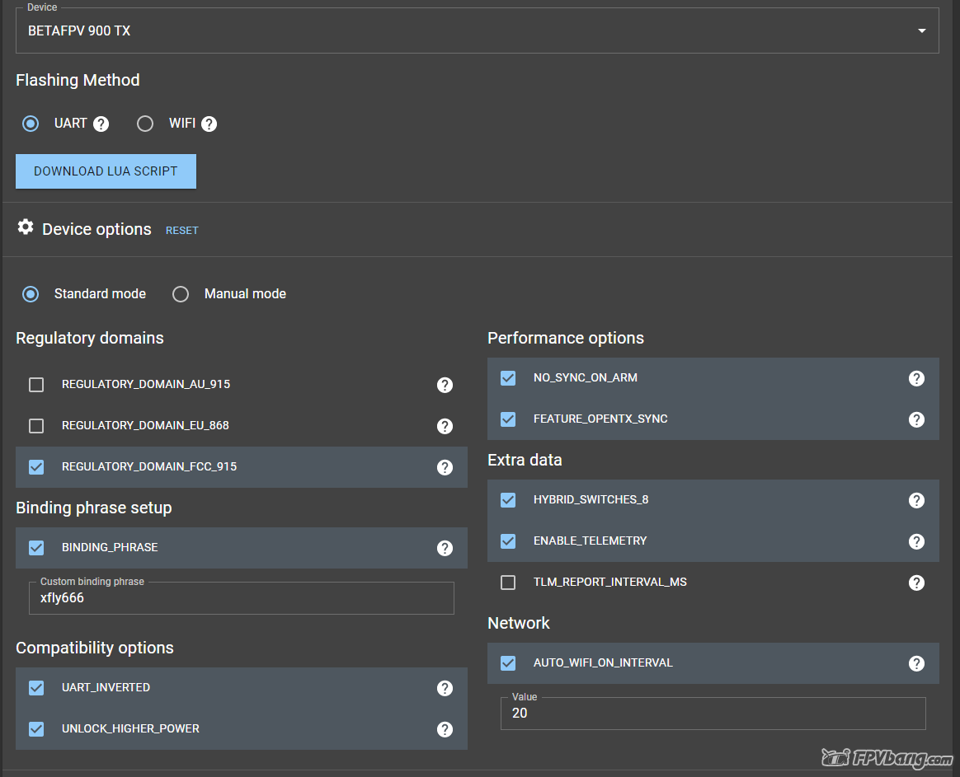
Task: Toggle FEATURE_OPENTX_SYNC checkbox
Action: click(x=507, y=419)
